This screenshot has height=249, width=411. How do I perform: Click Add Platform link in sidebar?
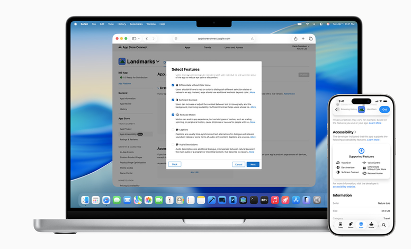point(125,84)
